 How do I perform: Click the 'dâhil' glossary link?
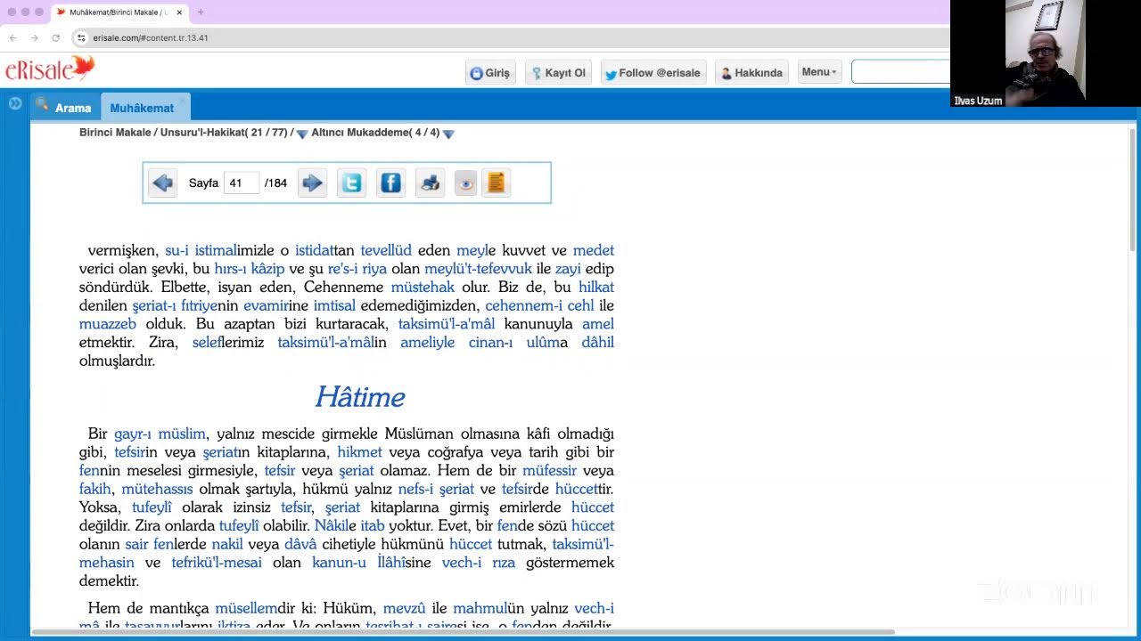pyautogui.click(x=598, y=342)
